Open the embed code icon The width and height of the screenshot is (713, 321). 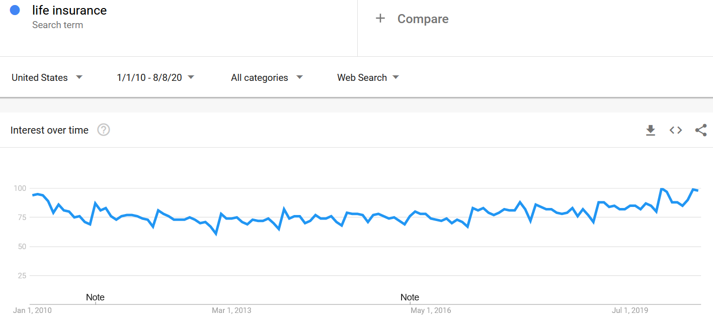(676, 130)
